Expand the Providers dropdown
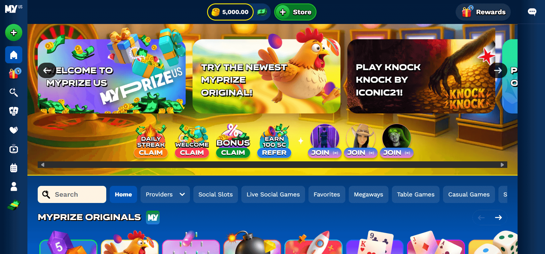Image resolution: width=545 pixels, height=254 pixels. (x=165, y=194)
